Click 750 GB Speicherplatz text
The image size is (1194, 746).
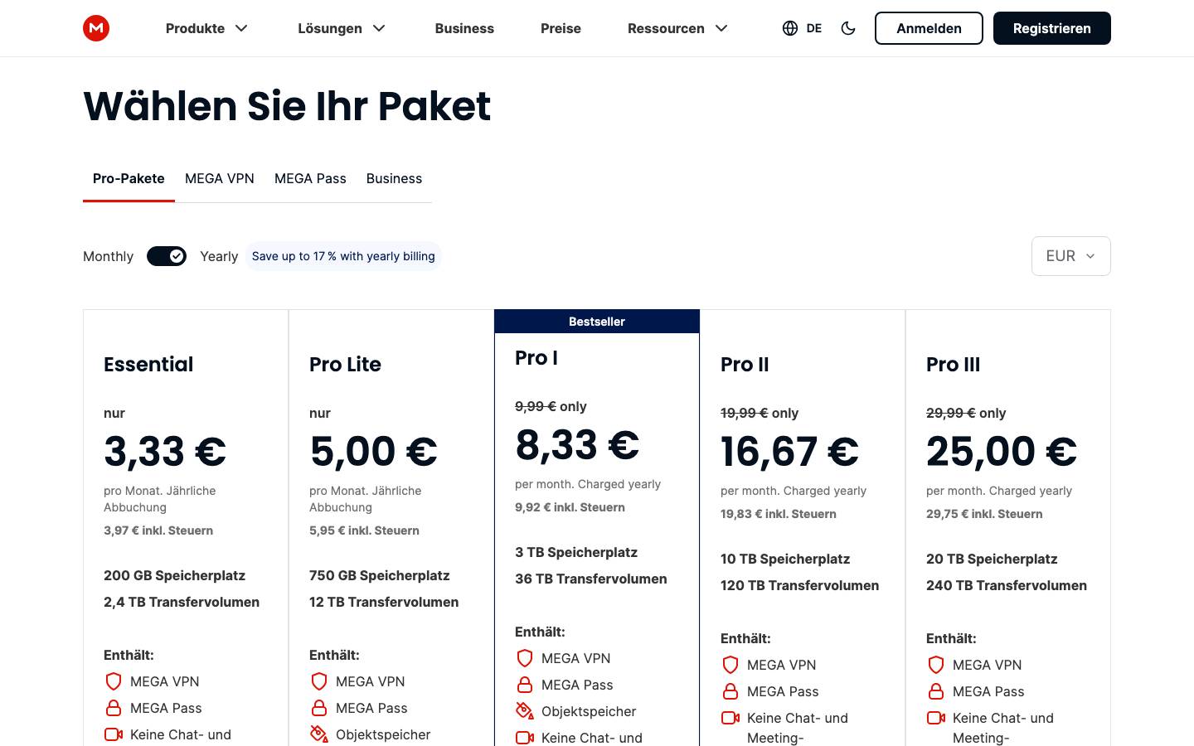tap(379, 575)
